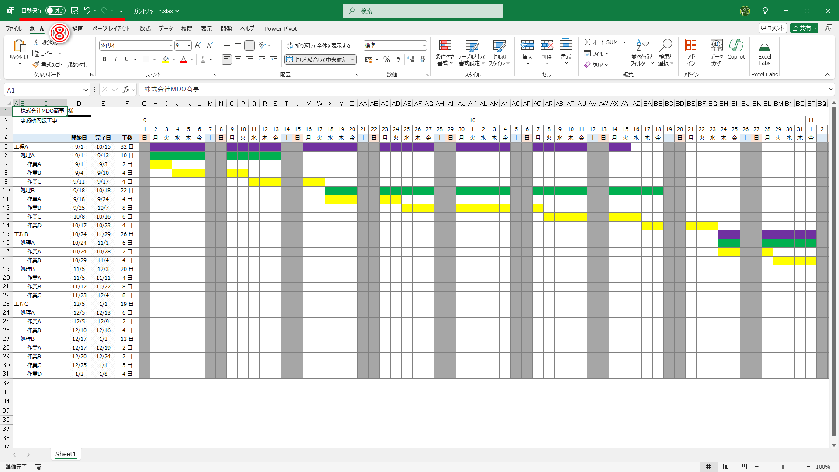The width and height of the screenshot is (839, 472).
Task: Toggle the AutoSave switch
Action: pyautogui.click(x=55, y=11)
